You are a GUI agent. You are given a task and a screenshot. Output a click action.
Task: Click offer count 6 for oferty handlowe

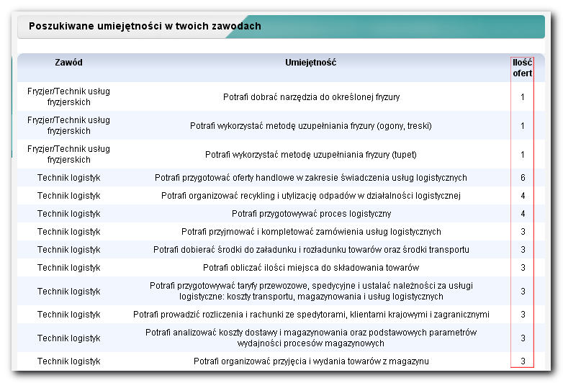click(523, 178)
